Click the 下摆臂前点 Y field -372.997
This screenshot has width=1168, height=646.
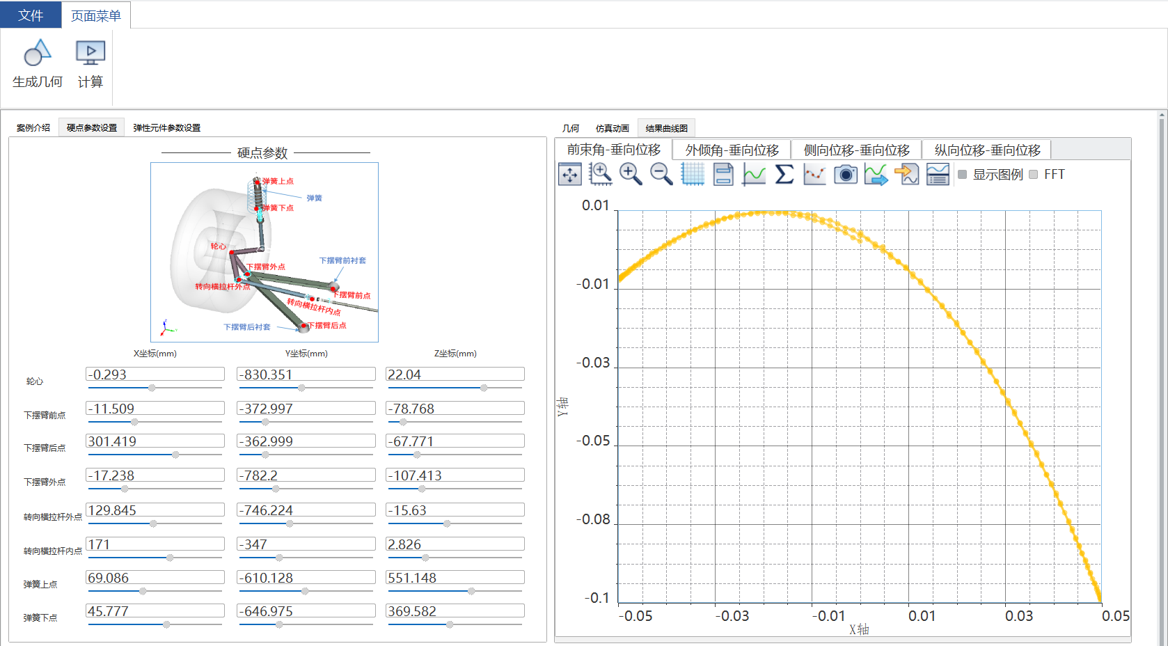[306, 409]
